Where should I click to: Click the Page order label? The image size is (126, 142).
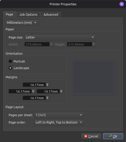click(17, 123)
